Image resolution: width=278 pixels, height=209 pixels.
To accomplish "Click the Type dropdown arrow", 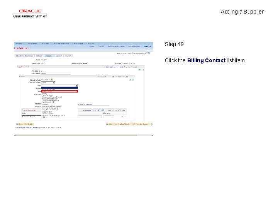I will pos(76,86).
